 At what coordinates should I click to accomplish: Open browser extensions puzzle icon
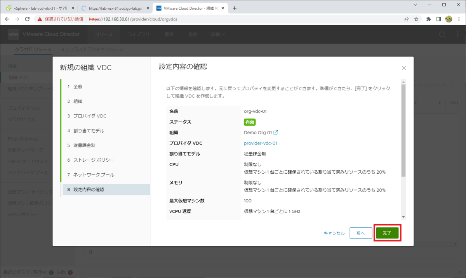[429, 19]
